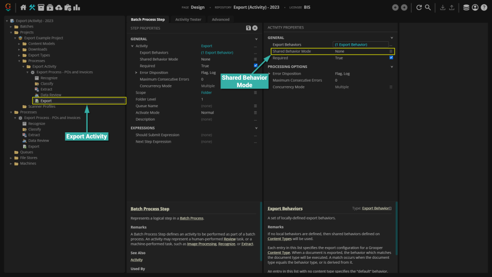Image resolution: width=492 pixels, height=277 pixels.
Task: Open Shared Behavior Mode dropdown in Activity Properties
Action: coord(391,51)
